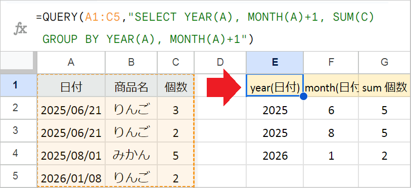This screenshot has height=188, width=411.
Task: Click cell E2 showing 2025
Action: (275, 108)
